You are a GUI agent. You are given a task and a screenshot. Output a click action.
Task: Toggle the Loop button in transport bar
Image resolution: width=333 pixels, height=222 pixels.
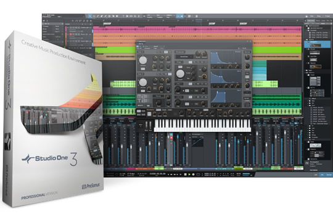(198, 175)
